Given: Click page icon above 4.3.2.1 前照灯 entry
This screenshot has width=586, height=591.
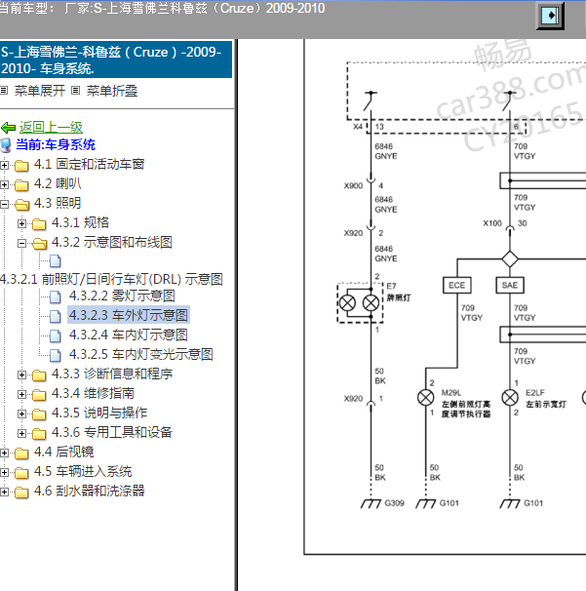Looking at the screenshot, I should [56, 260].
